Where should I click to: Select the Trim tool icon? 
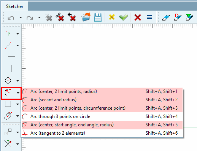tap(8, 144)
